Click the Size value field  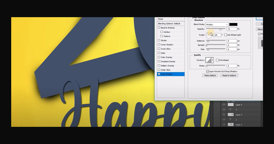pos(232,49)
